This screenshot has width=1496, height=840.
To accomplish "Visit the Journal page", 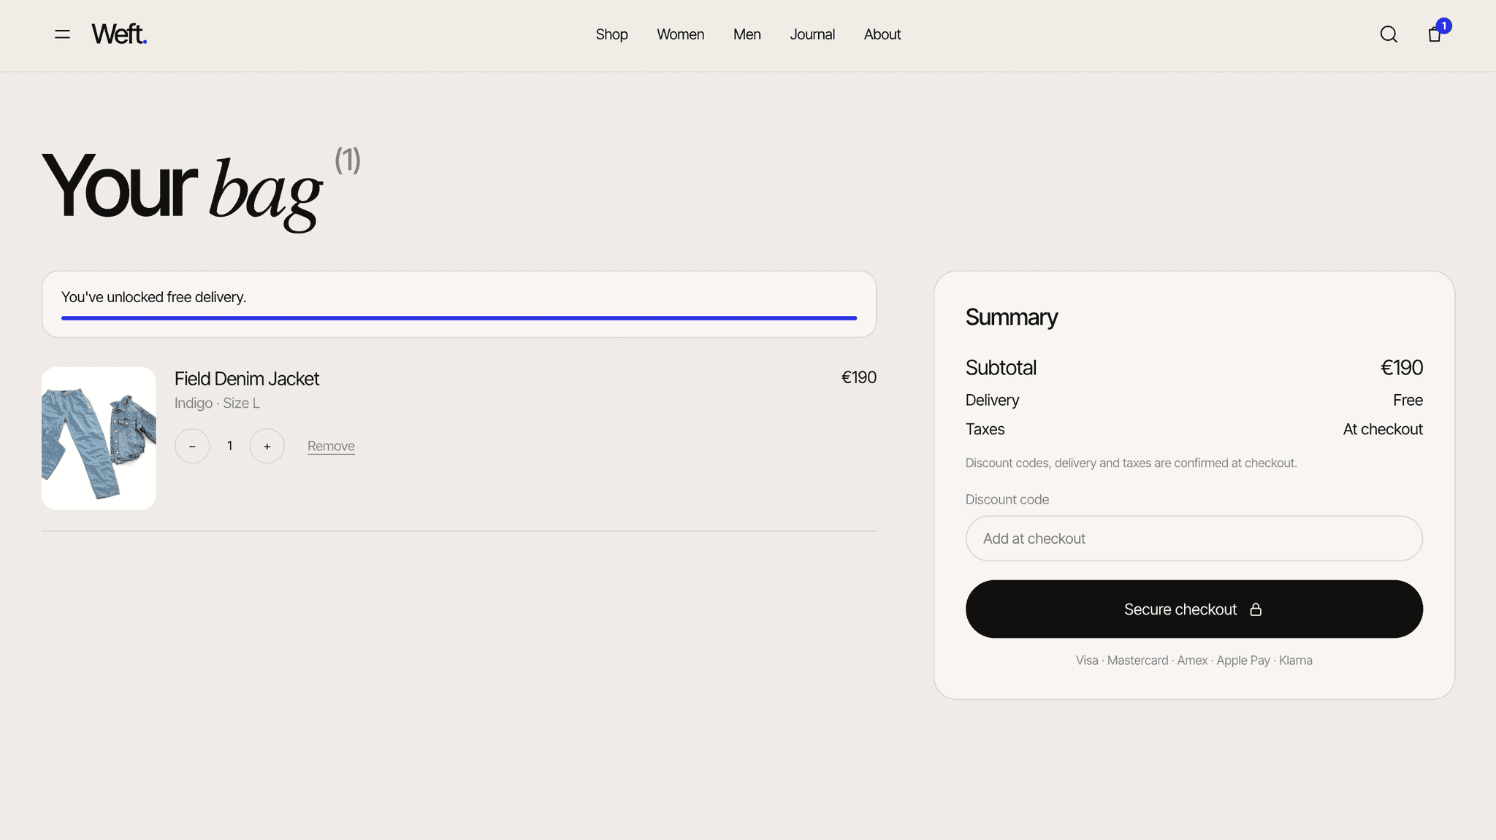I will click(x=812, y=34).
